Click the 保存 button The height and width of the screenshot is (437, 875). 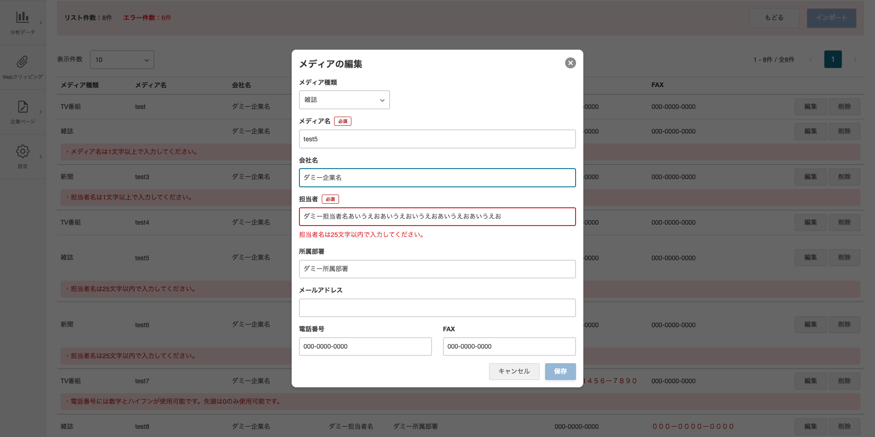560,371
